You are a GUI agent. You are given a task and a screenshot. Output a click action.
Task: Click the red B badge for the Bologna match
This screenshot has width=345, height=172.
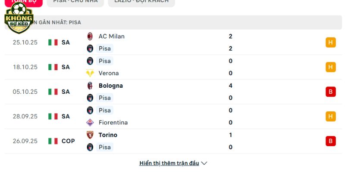[x=331, y=92]
